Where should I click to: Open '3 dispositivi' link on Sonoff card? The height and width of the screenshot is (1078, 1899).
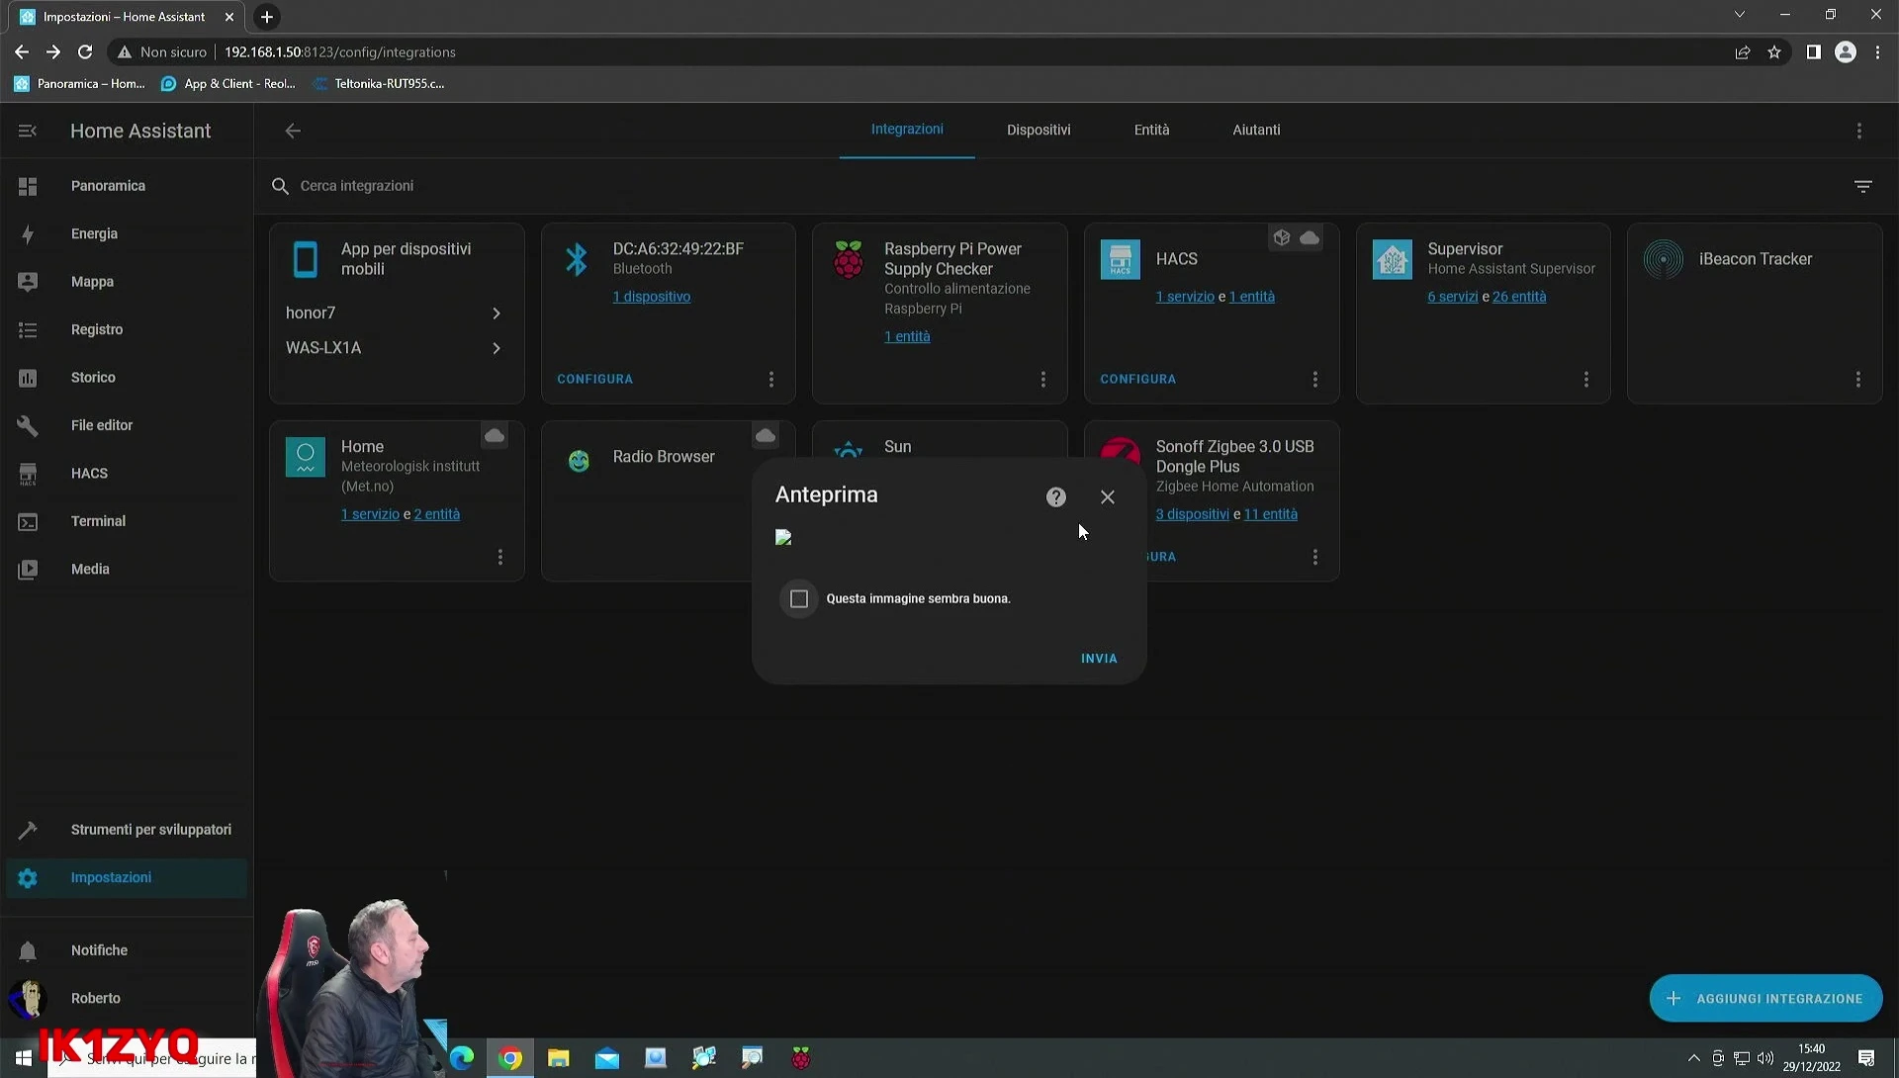1193,514
